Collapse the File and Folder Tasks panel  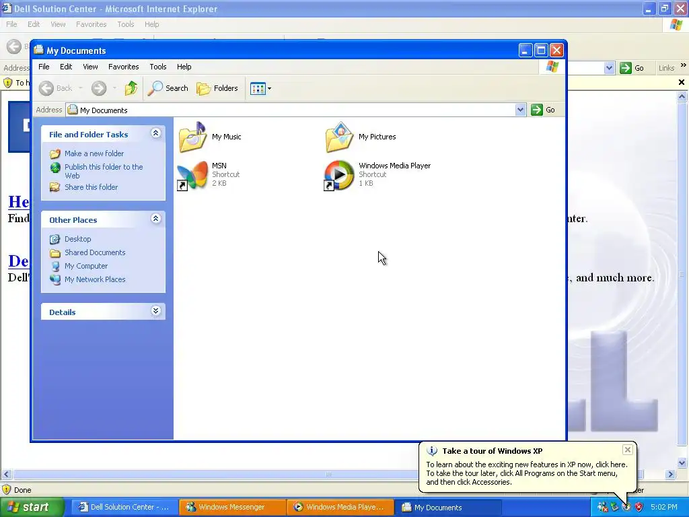155,133
